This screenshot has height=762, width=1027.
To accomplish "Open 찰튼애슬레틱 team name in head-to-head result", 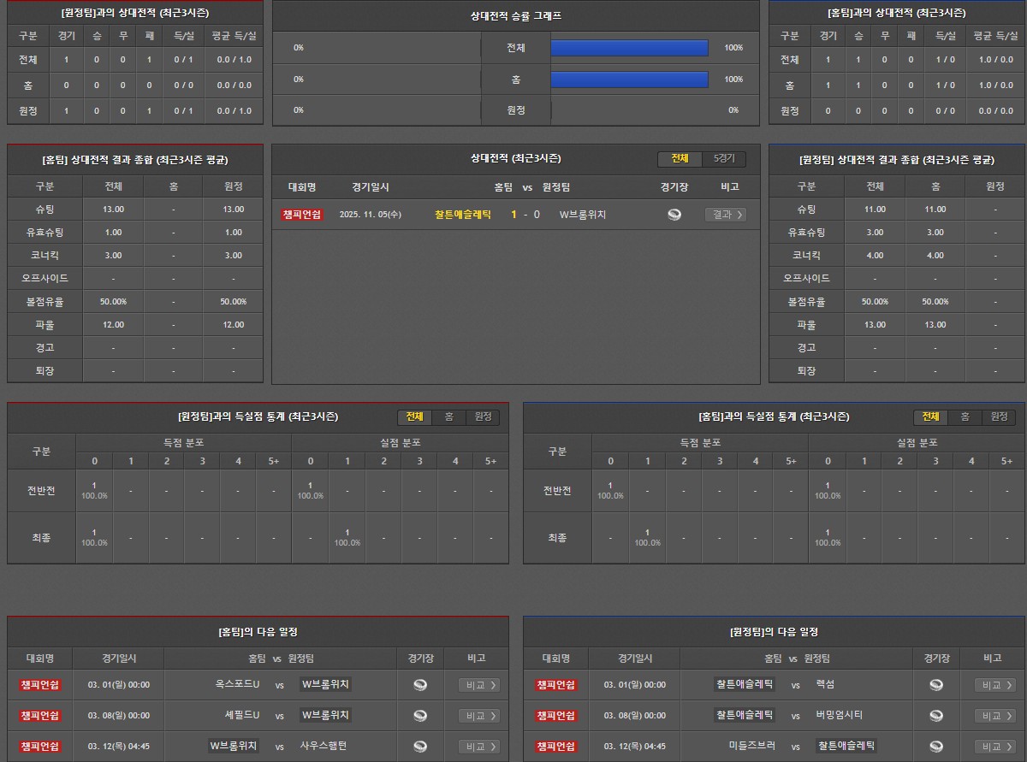I will click(x=463, y=215).
